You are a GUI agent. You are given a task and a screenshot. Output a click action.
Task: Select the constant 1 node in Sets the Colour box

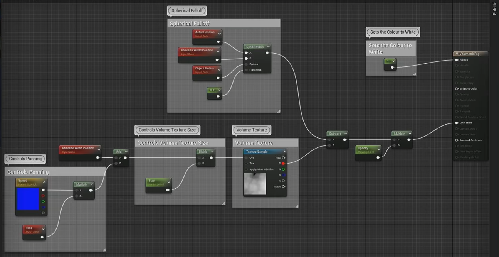click(390, 64)
